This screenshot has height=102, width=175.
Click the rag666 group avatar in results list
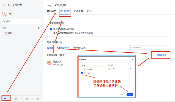pos(85,73)
